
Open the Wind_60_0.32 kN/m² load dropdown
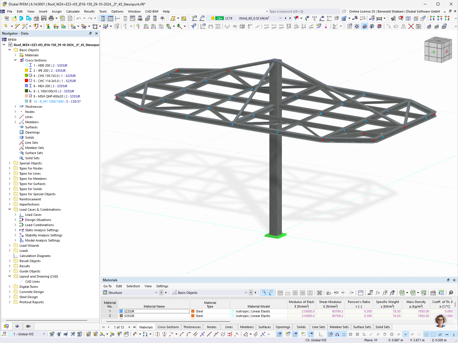pyautogui.click(x=280, y=18)
